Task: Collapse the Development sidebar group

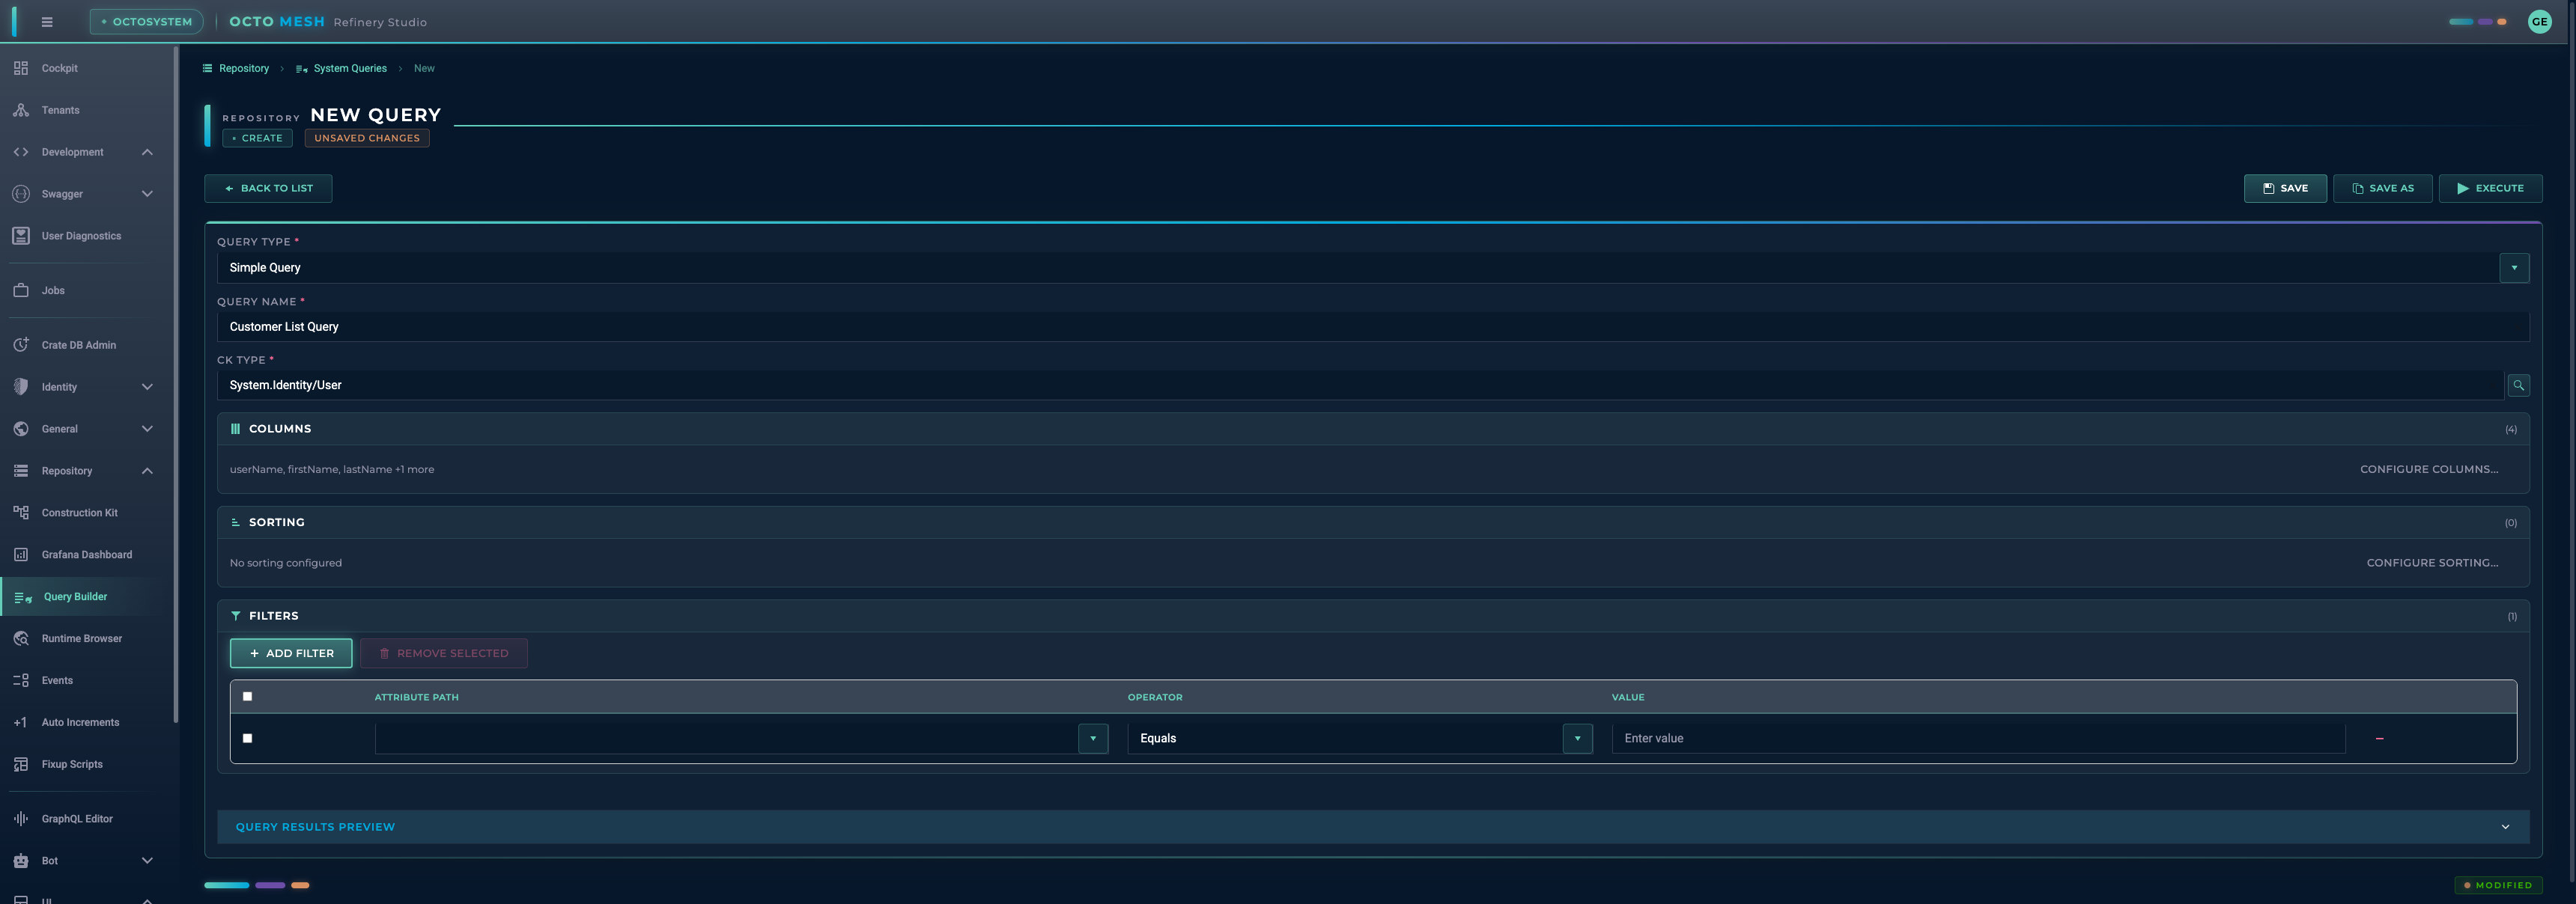Action: [147, 152]
